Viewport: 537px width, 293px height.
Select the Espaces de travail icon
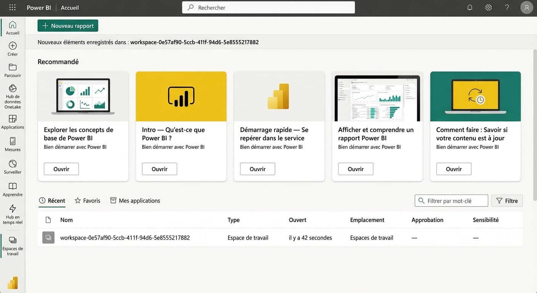point(13,240)
